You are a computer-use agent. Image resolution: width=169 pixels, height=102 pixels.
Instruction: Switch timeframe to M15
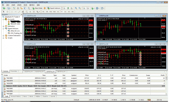click(51, 12)
